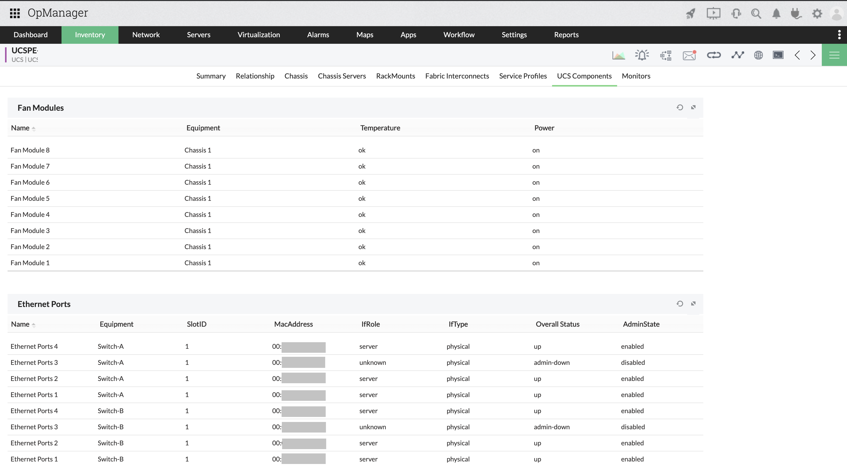Open the workflow icon in device toolbar
This screenshot has width=847, height=467.
click(x=666, y=55)
